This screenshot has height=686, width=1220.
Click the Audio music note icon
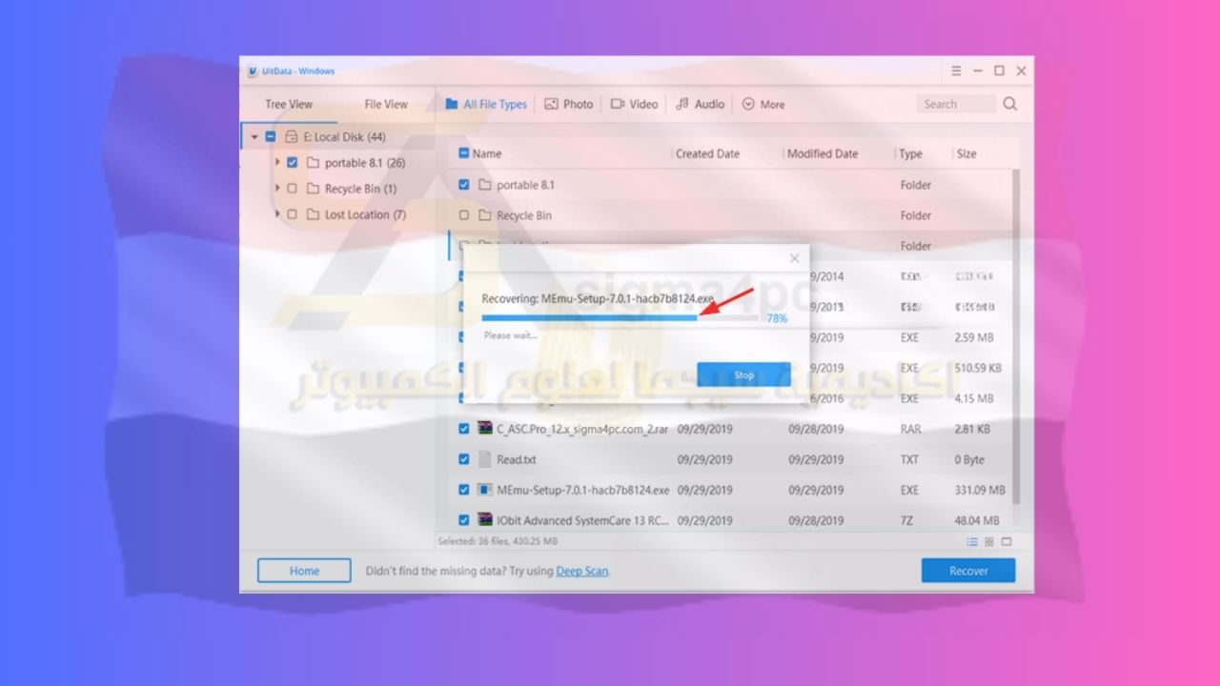(682, 104)
